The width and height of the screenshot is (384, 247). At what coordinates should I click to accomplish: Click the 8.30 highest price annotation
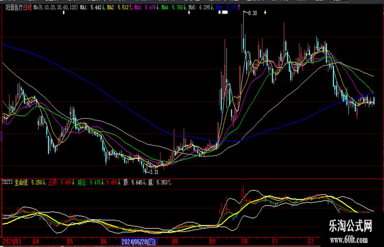(252, 13)
